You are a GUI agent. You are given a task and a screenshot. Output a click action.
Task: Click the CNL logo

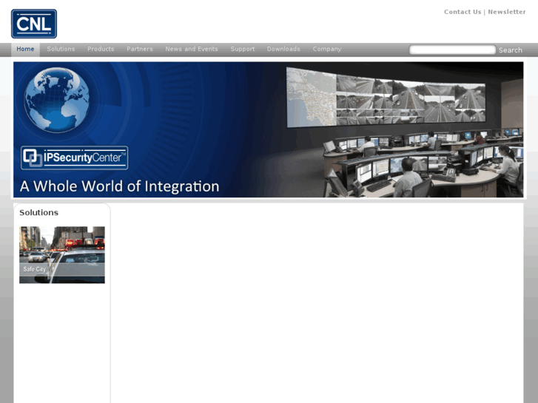click(34, 24)
